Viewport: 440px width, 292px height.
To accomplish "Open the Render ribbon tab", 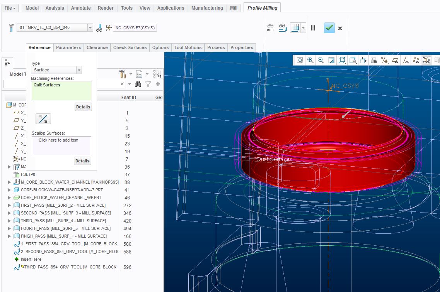I will coord(106,8).
